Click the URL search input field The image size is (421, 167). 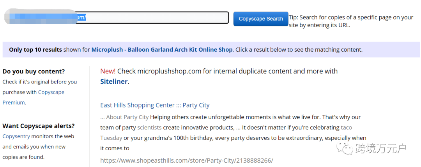[x=156, y=18]
